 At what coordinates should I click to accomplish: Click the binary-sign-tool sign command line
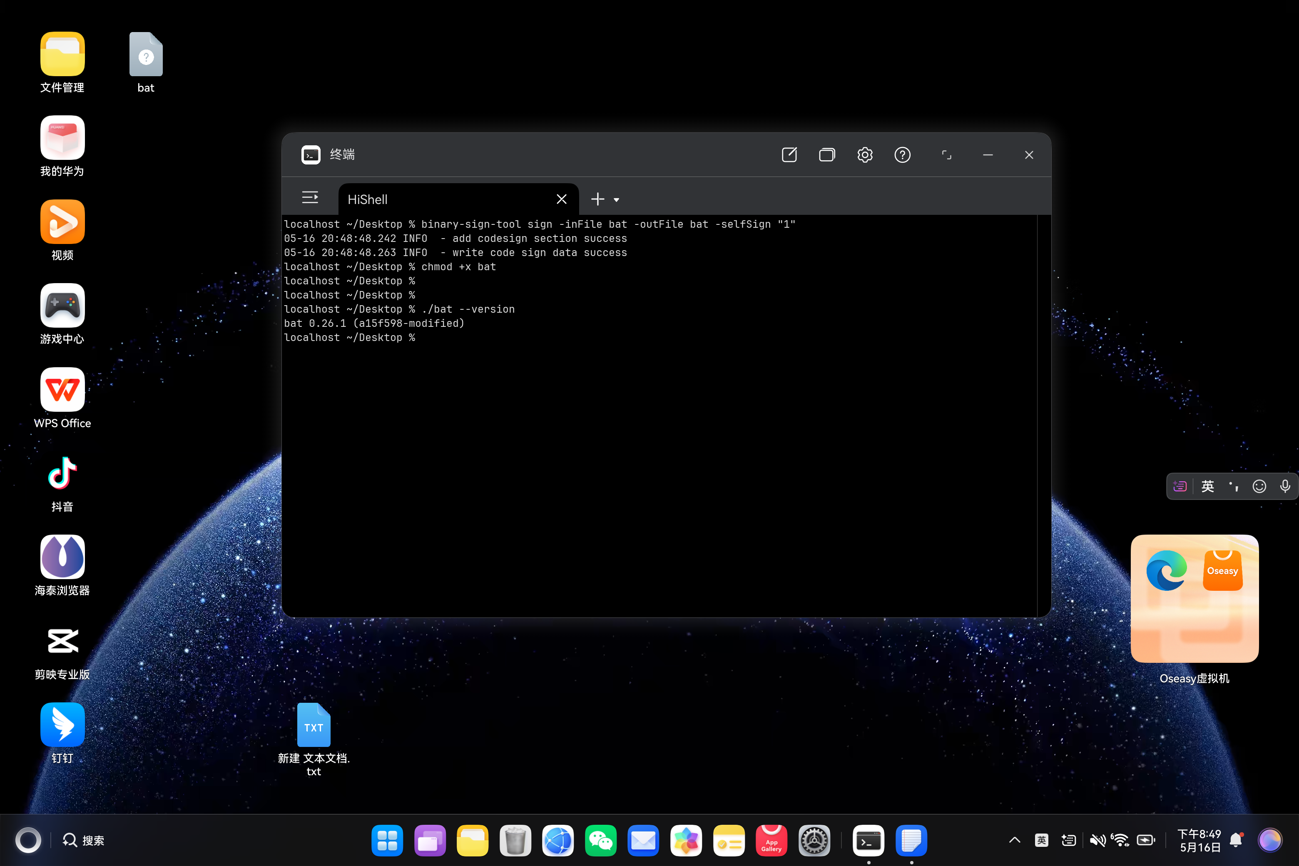tap(540, 224)
